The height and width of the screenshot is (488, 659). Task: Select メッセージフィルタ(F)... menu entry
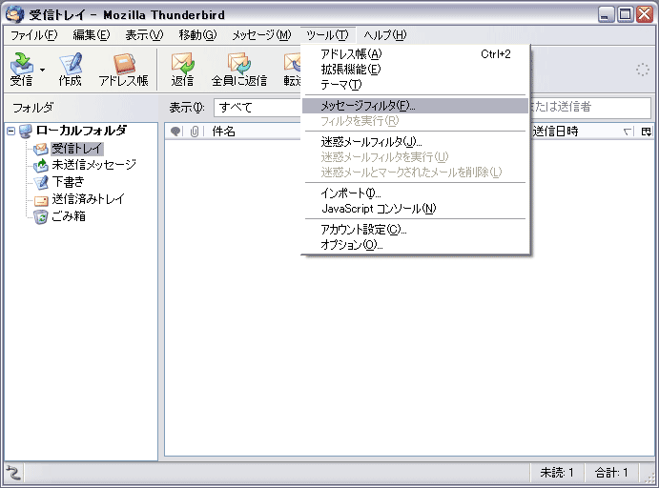[415, 106]
